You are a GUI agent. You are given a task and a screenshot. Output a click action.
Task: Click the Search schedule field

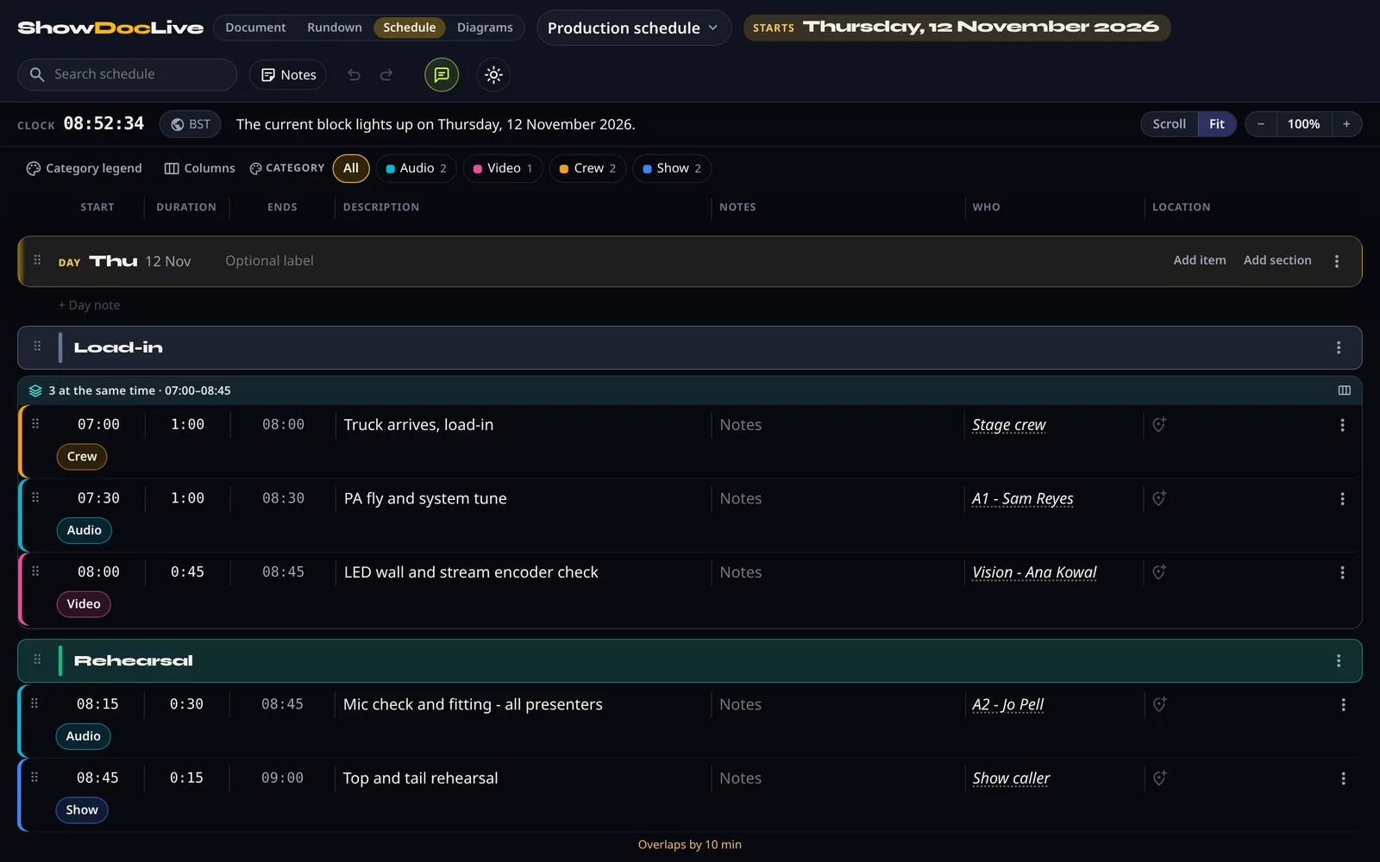coord(127,74)
